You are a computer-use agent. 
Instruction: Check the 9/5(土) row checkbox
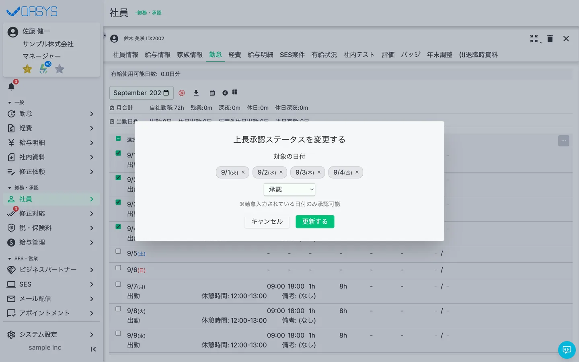tap(118, 251)
